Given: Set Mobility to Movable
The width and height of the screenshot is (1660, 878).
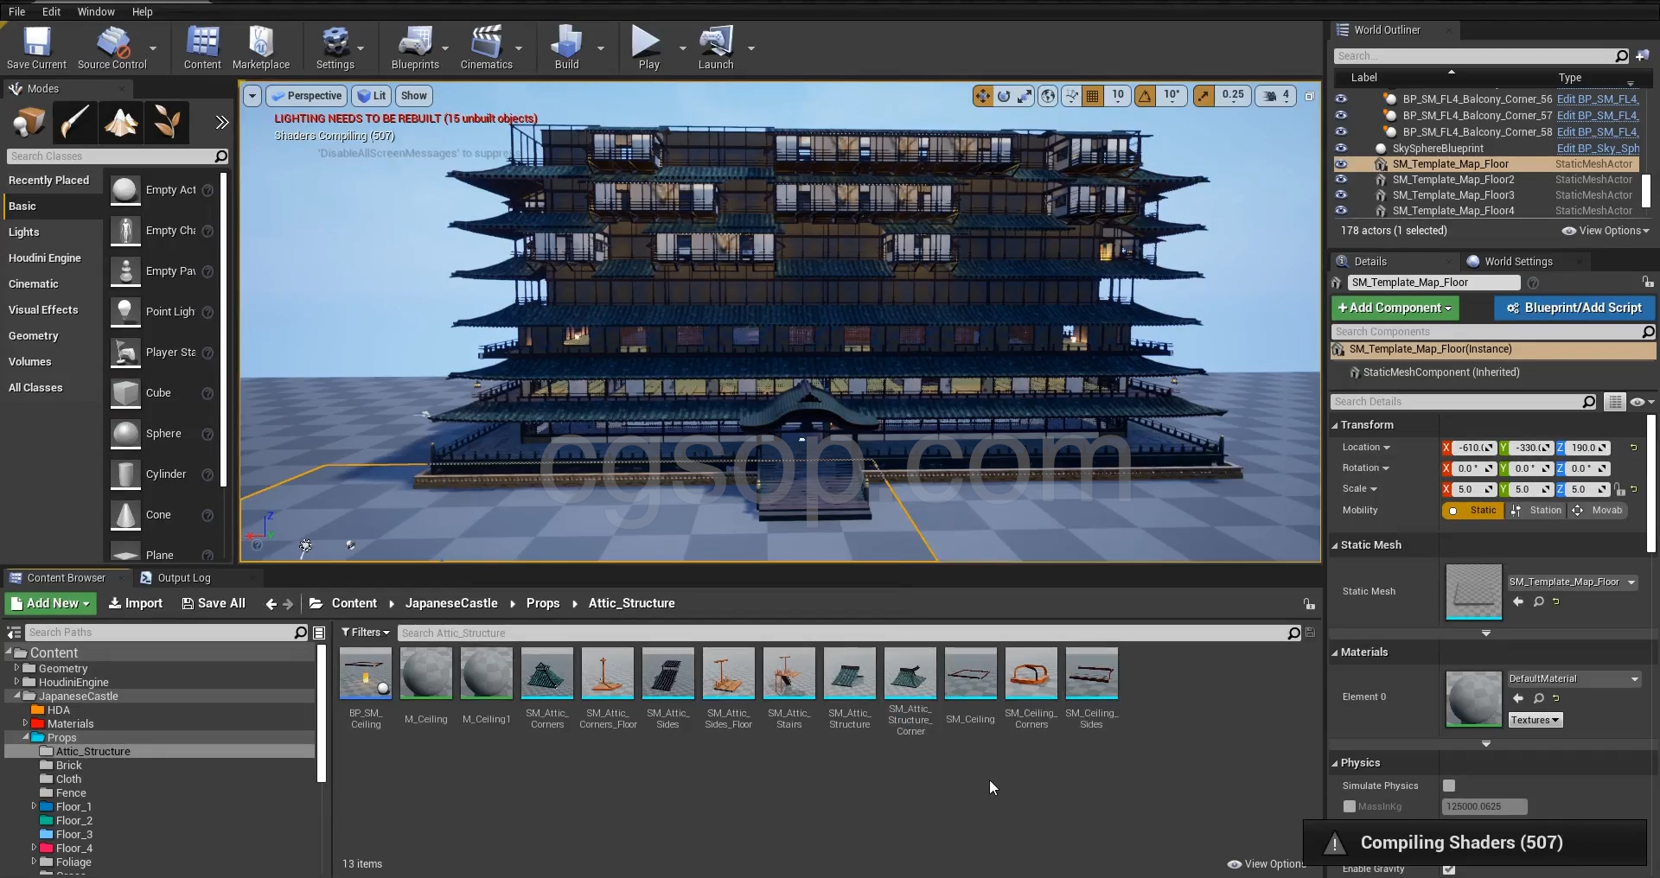Looking at the screenshot, I should (1599, 511).
